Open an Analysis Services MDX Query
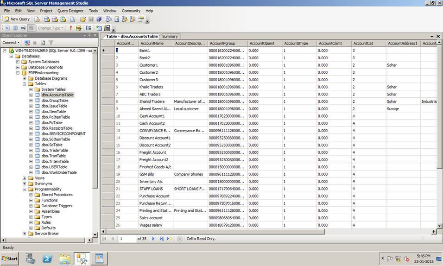The height and width of the screenshot is (266, 443). tap(47, 19)
